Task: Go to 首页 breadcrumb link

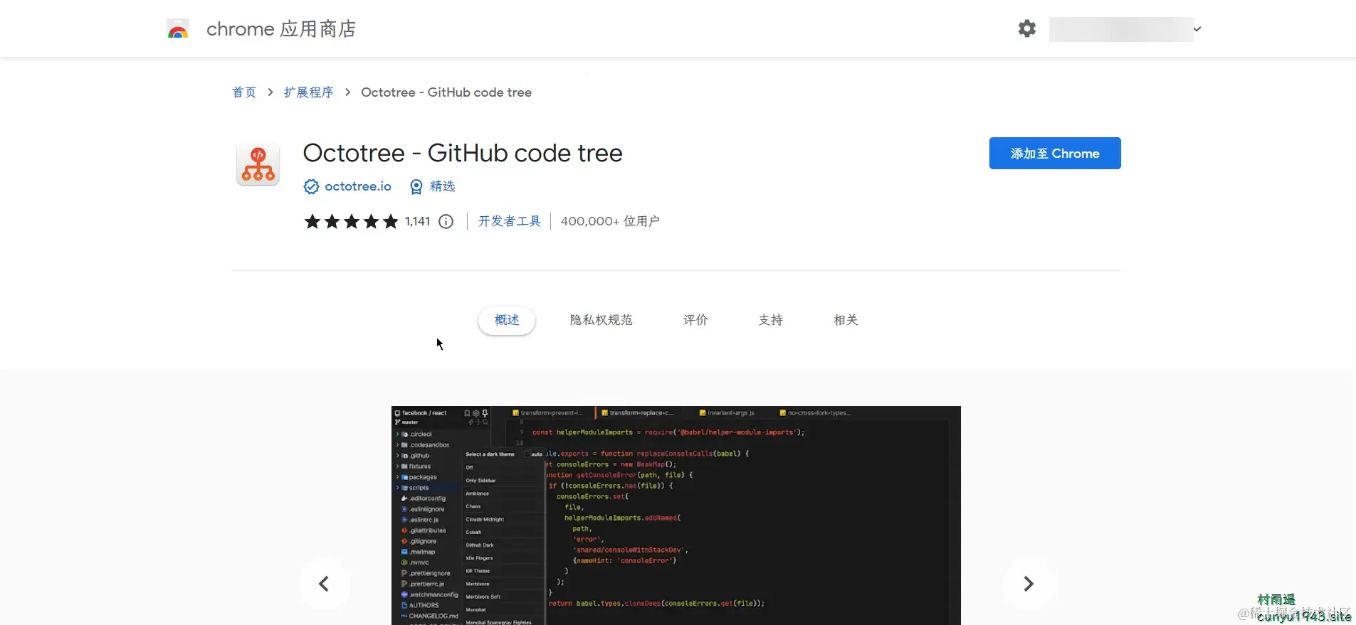Action: click(244, 92)
